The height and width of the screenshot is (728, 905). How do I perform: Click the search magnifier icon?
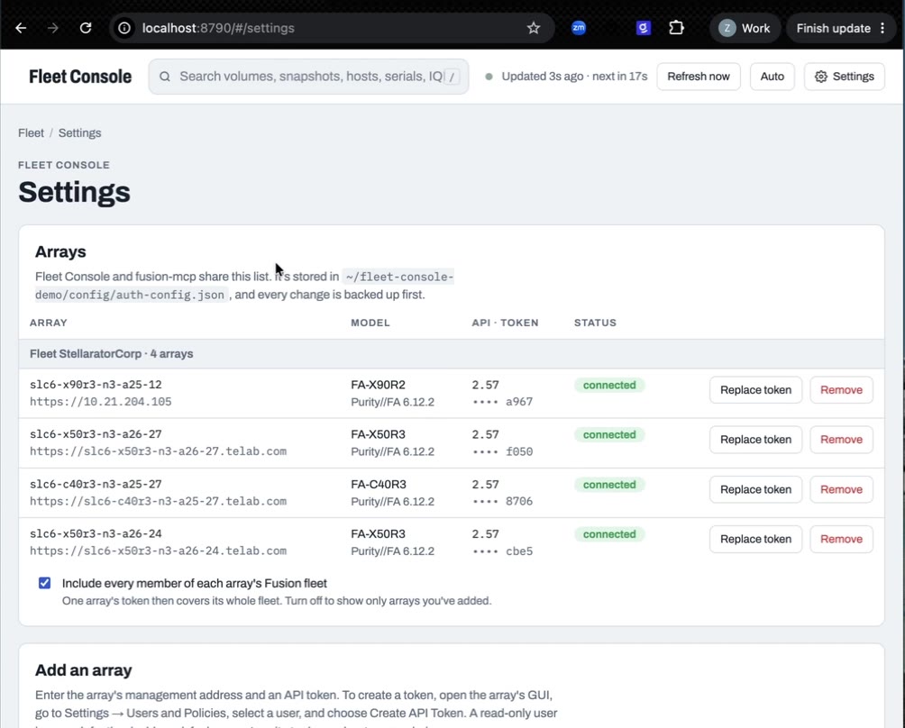tap(164, 77)
